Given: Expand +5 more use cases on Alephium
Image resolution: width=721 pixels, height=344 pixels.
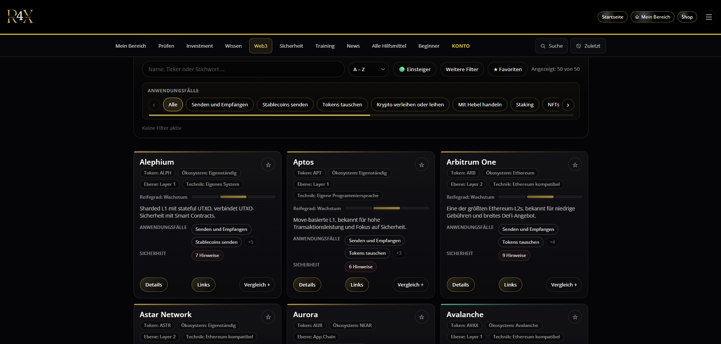Looking at the screenshot, I should click(251, 242).
